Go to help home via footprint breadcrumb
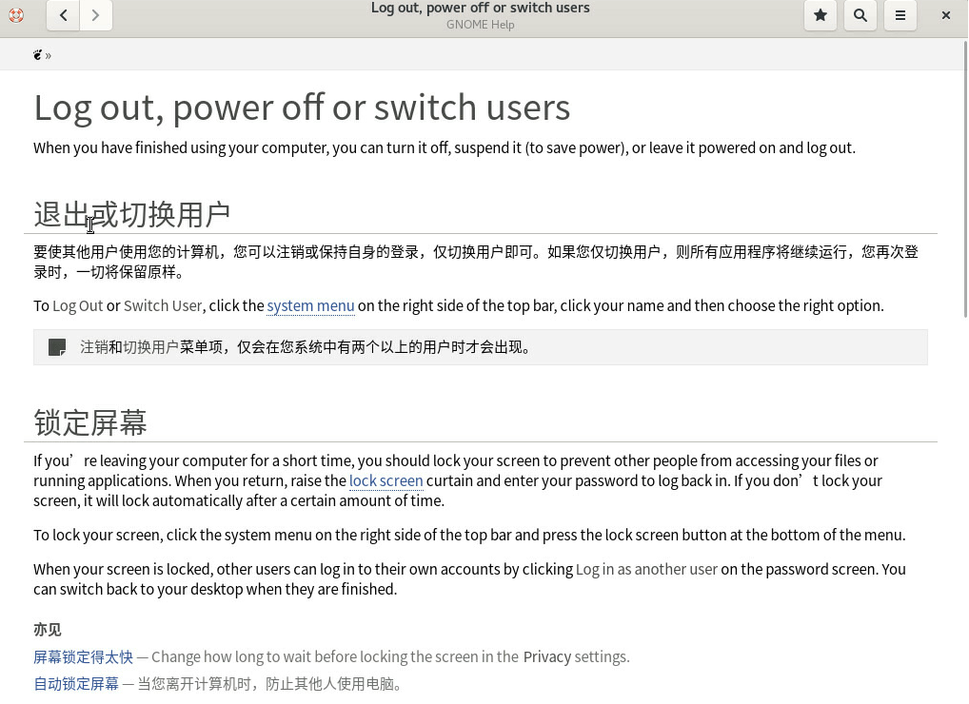This screenshot has width=969, height=704. coord(37,55)
